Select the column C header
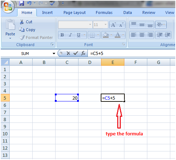 (x=67, y=62)
